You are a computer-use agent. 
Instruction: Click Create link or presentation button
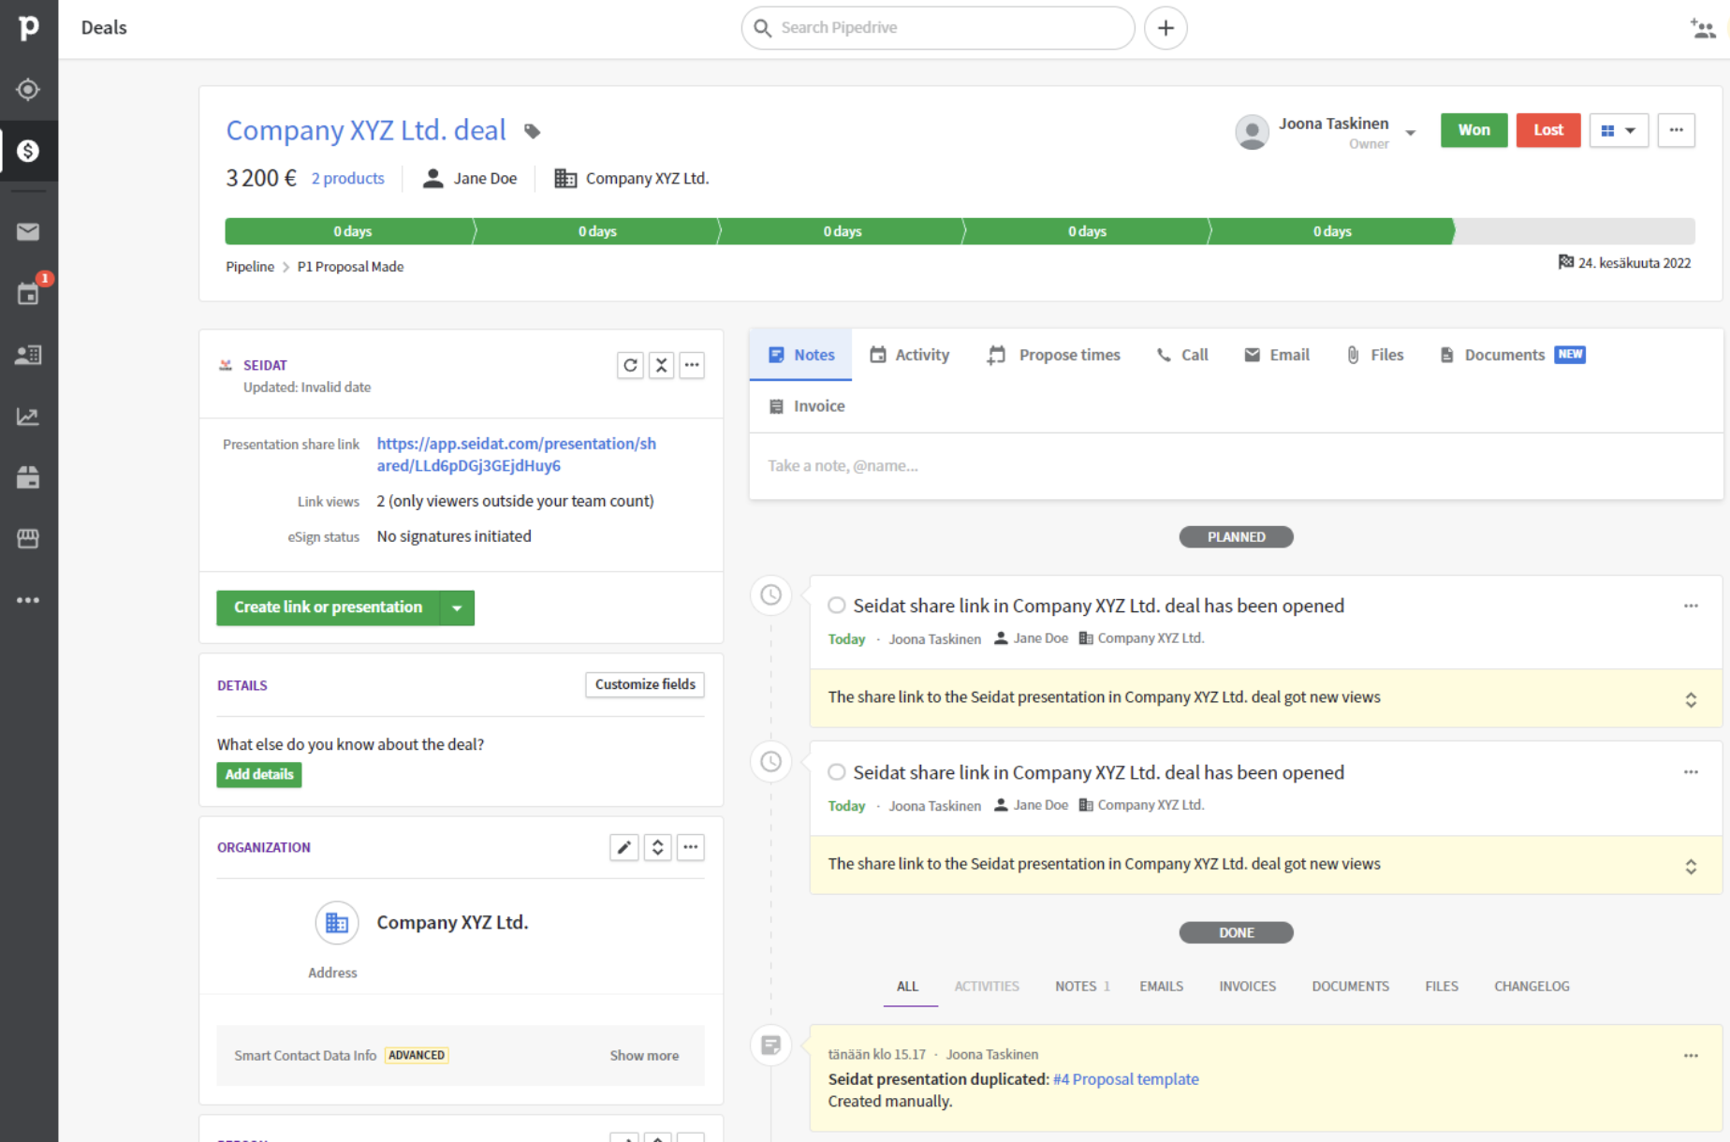pyautogui.click(x=328, y=608)
